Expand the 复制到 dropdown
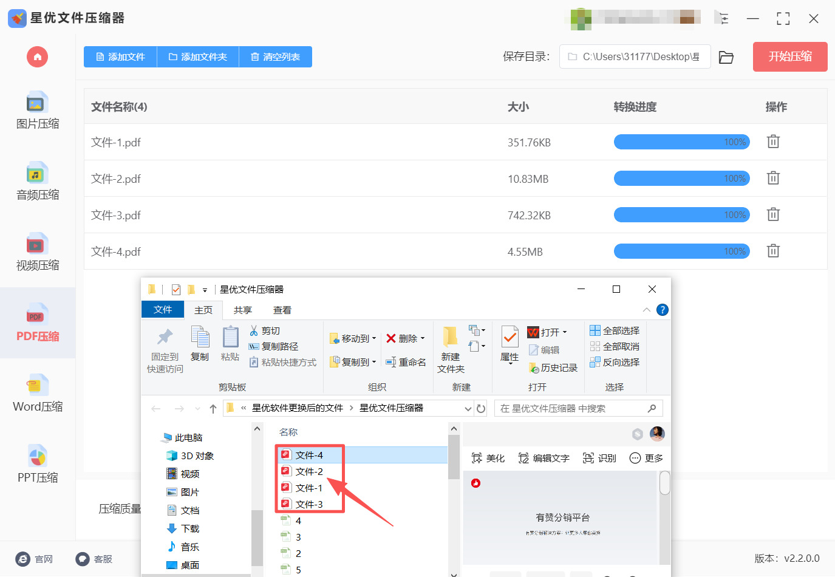Viewport: 835px width, 577px height. click(373, 362)
